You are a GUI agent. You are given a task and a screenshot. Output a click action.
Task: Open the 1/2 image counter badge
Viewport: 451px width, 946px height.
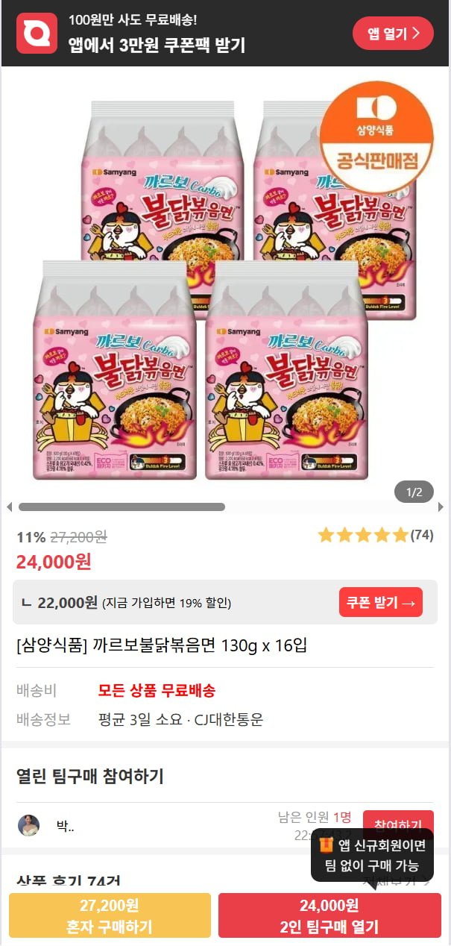[x=414, y=492]
